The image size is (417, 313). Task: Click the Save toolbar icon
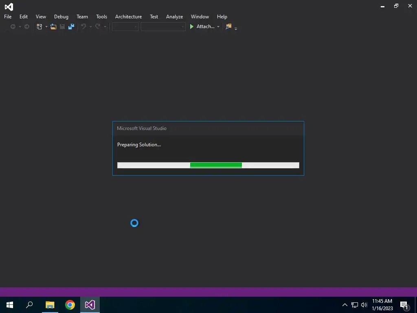(62, 26)
